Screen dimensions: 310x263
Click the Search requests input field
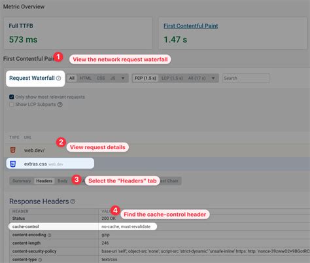click(x=246, y=78)
